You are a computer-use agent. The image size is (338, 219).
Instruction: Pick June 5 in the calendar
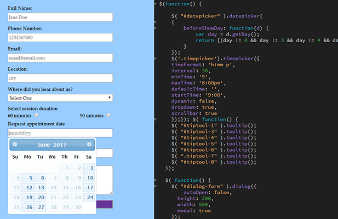tap(28, 178)
